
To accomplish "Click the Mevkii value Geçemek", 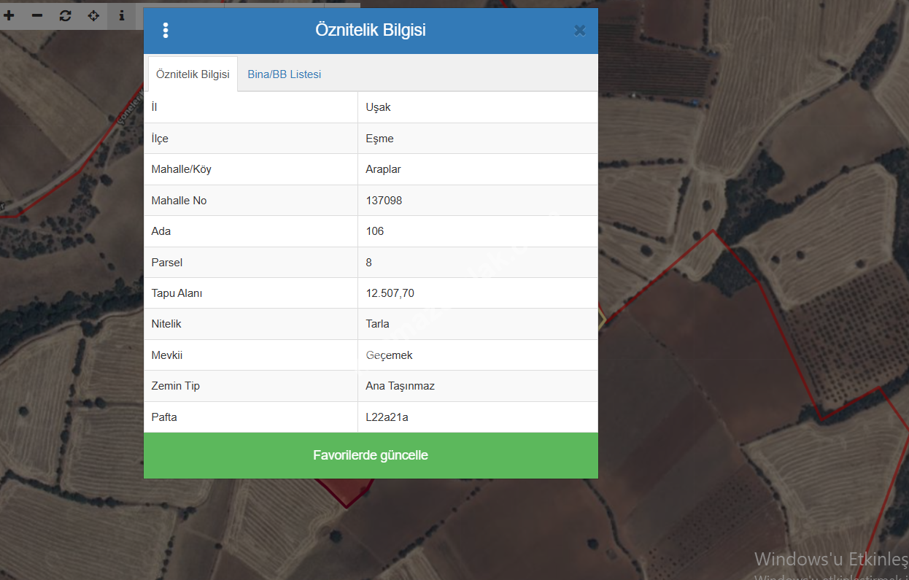I will point(389,355).
